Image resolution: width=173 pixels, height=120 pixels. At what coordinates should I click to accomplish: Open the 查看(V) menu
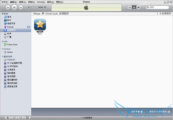(x=23, y=2)
